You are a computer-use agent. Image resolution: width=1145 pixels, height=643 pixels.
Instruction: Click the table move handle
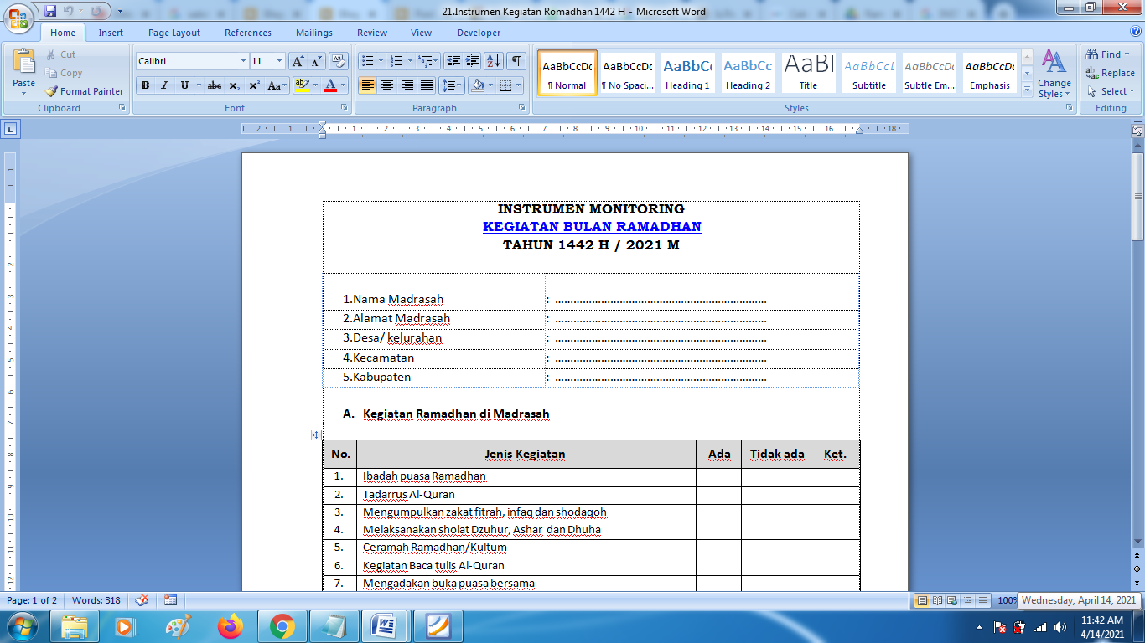(316, 435)
